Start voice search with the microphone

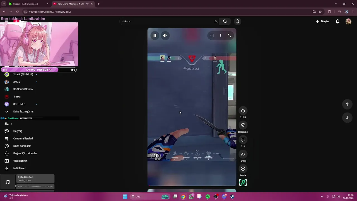238,21
